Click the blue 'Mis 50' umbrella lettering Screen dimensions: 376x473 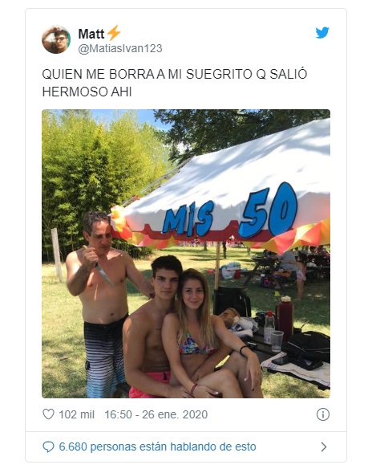pos(229,211)
